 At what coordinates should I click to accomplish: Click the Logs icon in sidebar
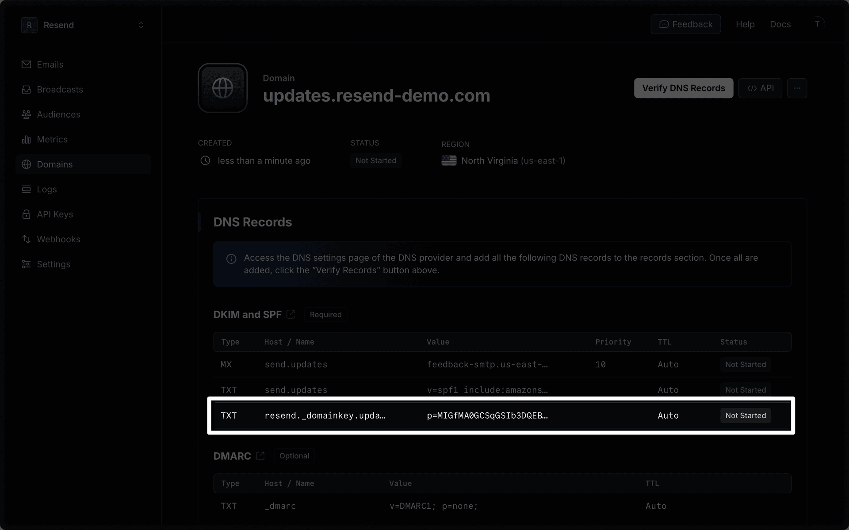[x=27, y=190]
